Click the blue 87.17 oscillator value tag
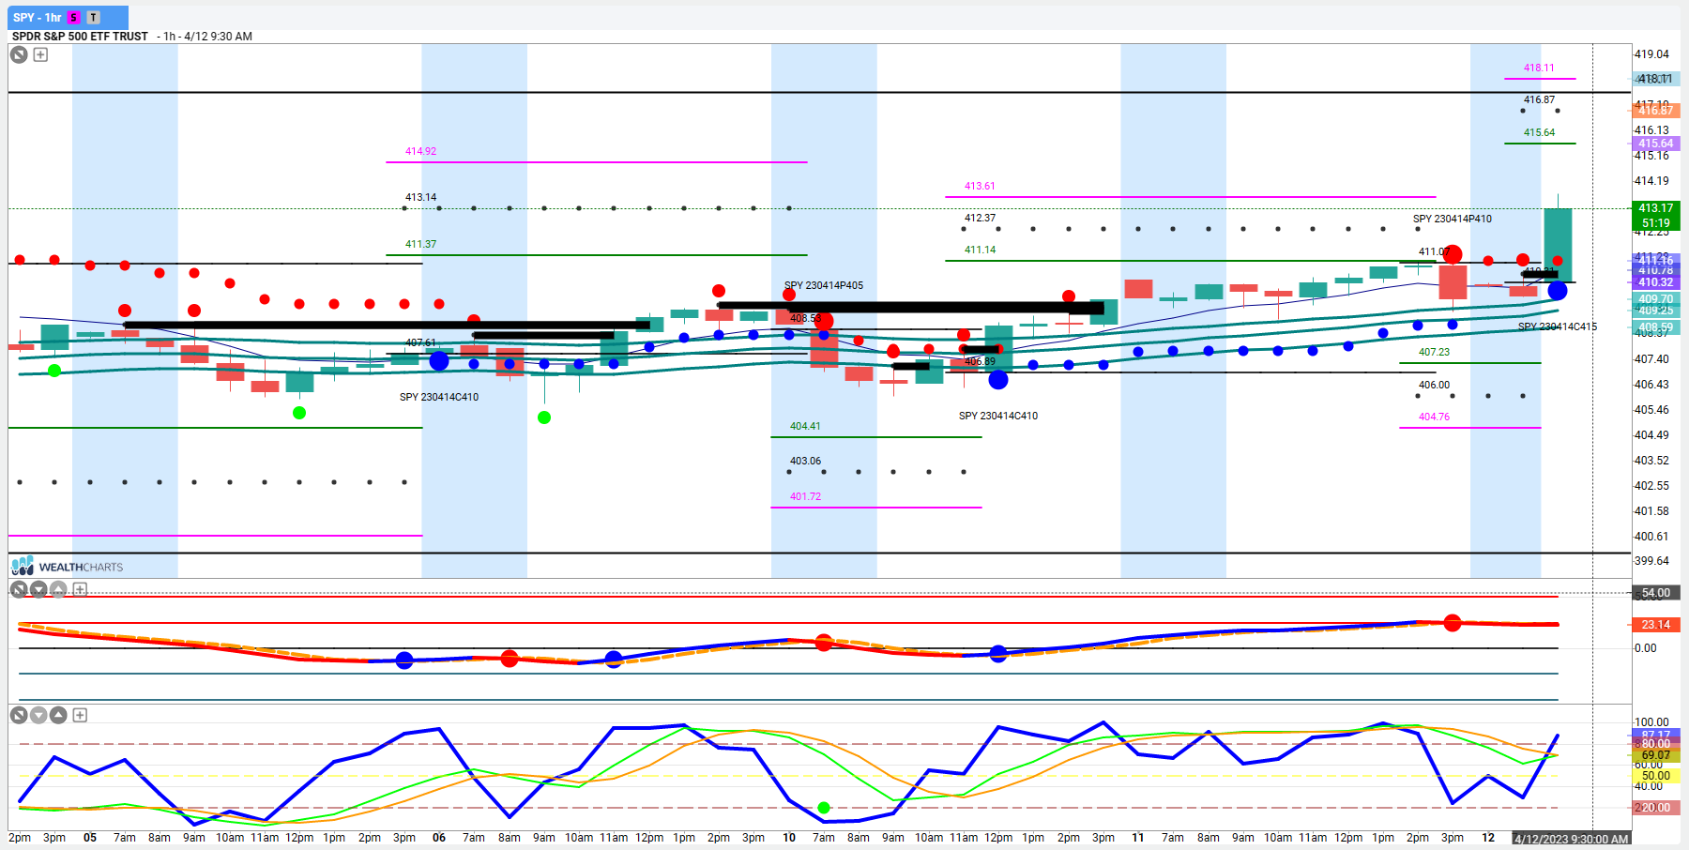The image size is (1689, 850). (x=1656, y=735)
